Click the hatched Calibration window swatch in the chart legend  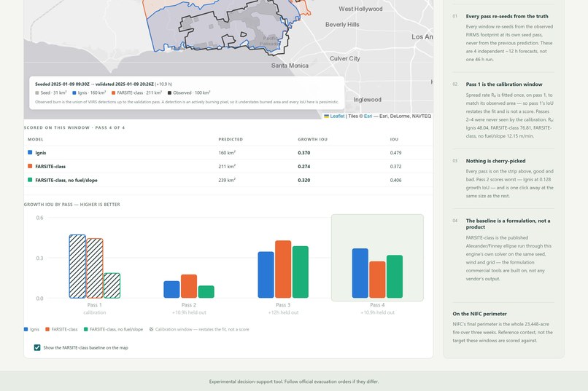(x=151, y=329)
